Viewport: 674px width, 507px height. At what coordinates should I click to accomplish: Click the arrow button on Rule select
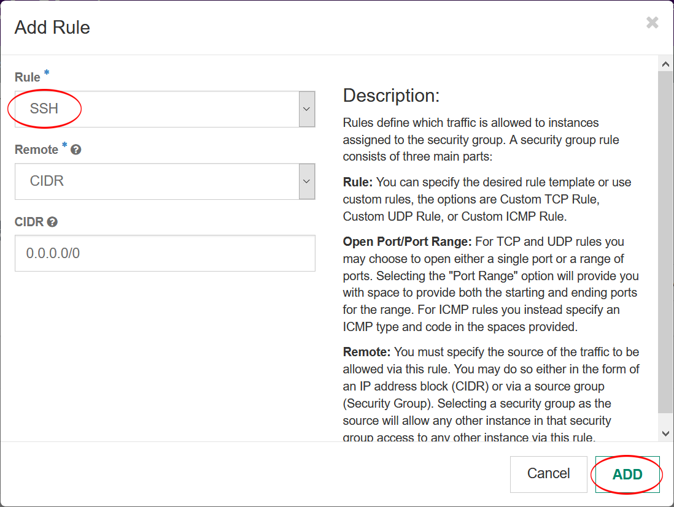point(307,109)
